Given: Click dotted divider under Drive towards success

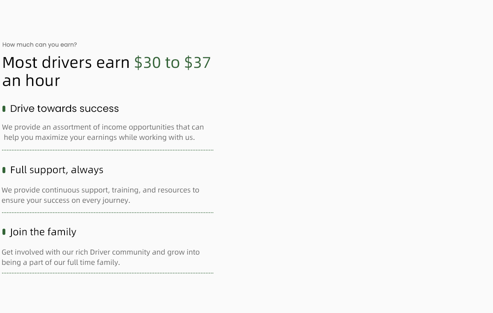Looking at the screenshot, I should point(108,150).
